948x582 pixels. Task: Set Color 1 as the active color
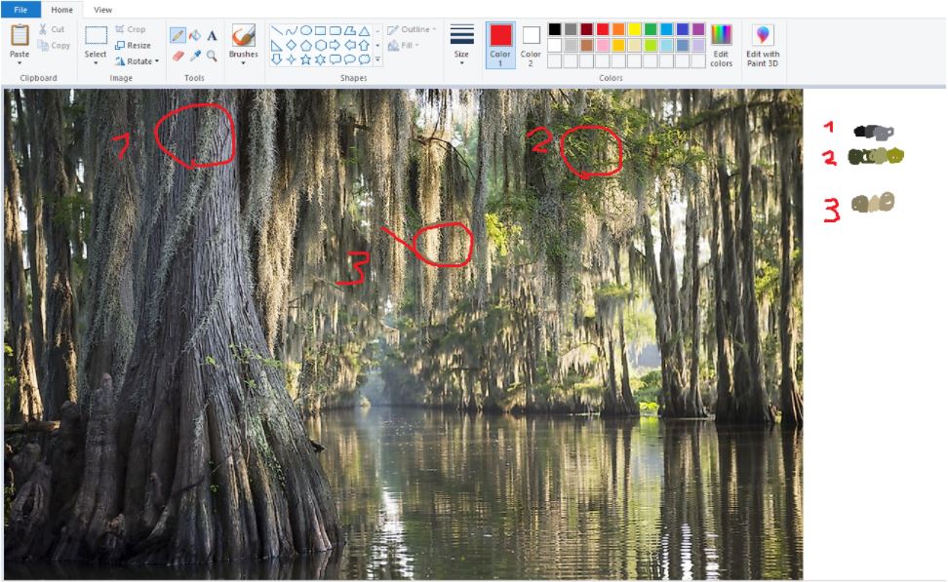click(x=500, y=45)
